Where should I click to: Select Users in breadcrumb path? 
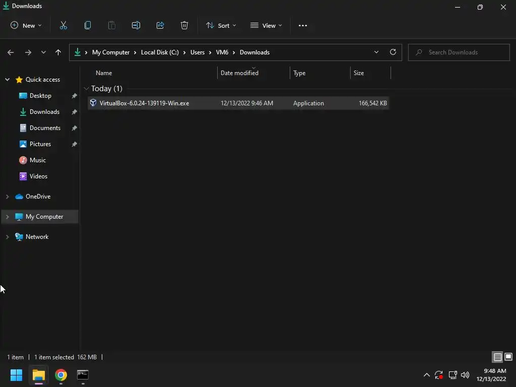pos(198,52)
